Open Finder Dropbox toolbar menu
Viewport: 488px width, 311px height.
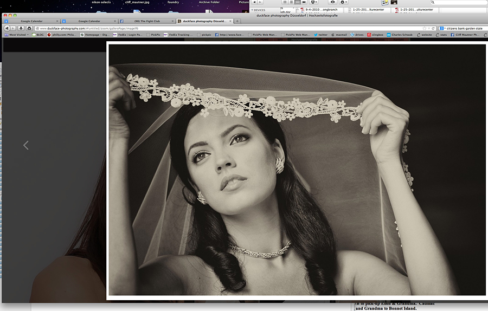tap(314, 2)
